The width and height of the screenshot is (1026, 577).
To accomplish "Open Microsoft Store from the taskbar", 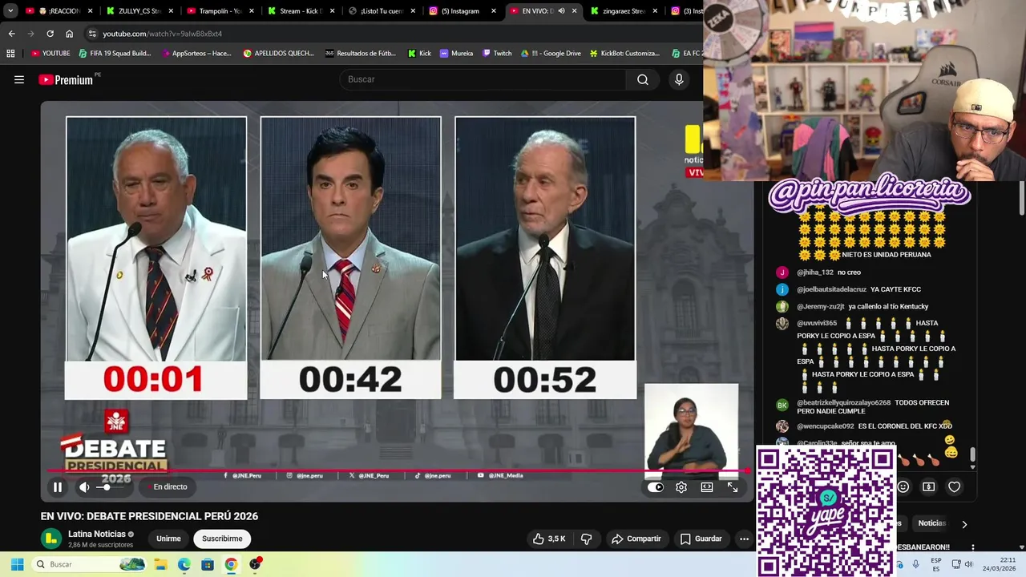I will click(x=208, y=564).
